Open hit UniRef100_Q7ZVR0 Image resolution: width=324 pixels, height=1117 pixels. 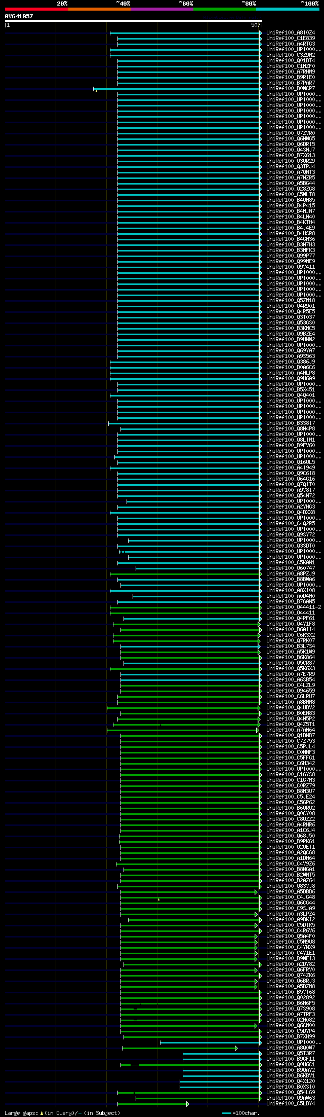coord(291,133)
